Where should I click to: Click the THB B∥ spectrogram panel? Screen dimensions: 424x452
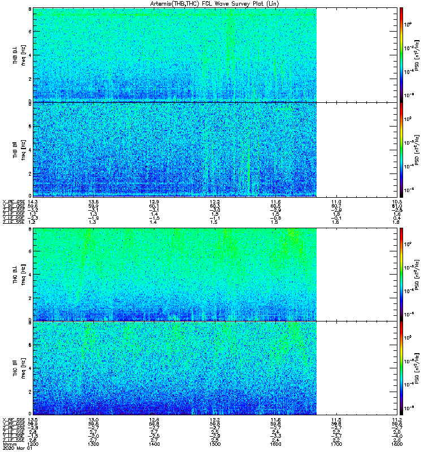(215, 150)
